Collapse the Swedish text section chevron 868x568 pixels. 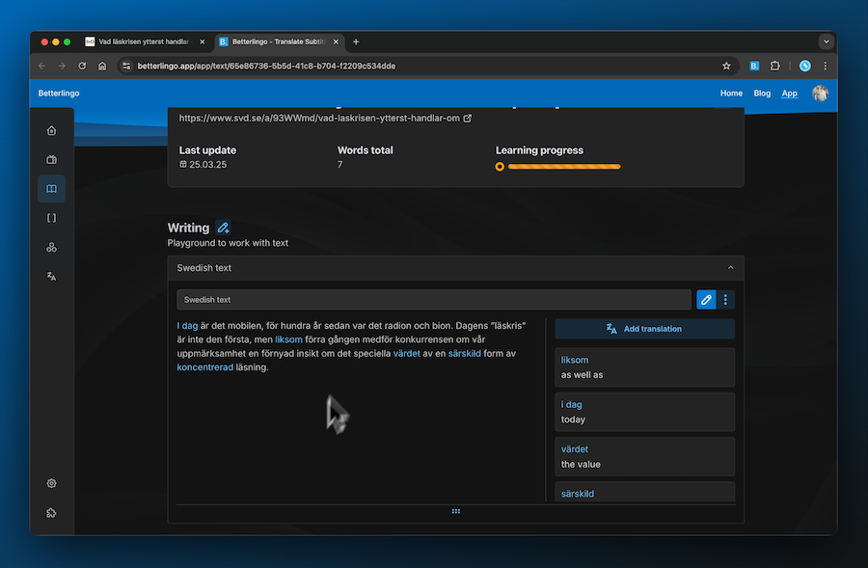(x=731, y=268)
